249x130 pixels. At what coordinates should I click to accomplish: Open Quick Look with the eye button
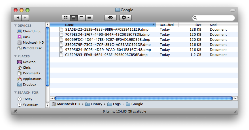(x=110, y=18)
